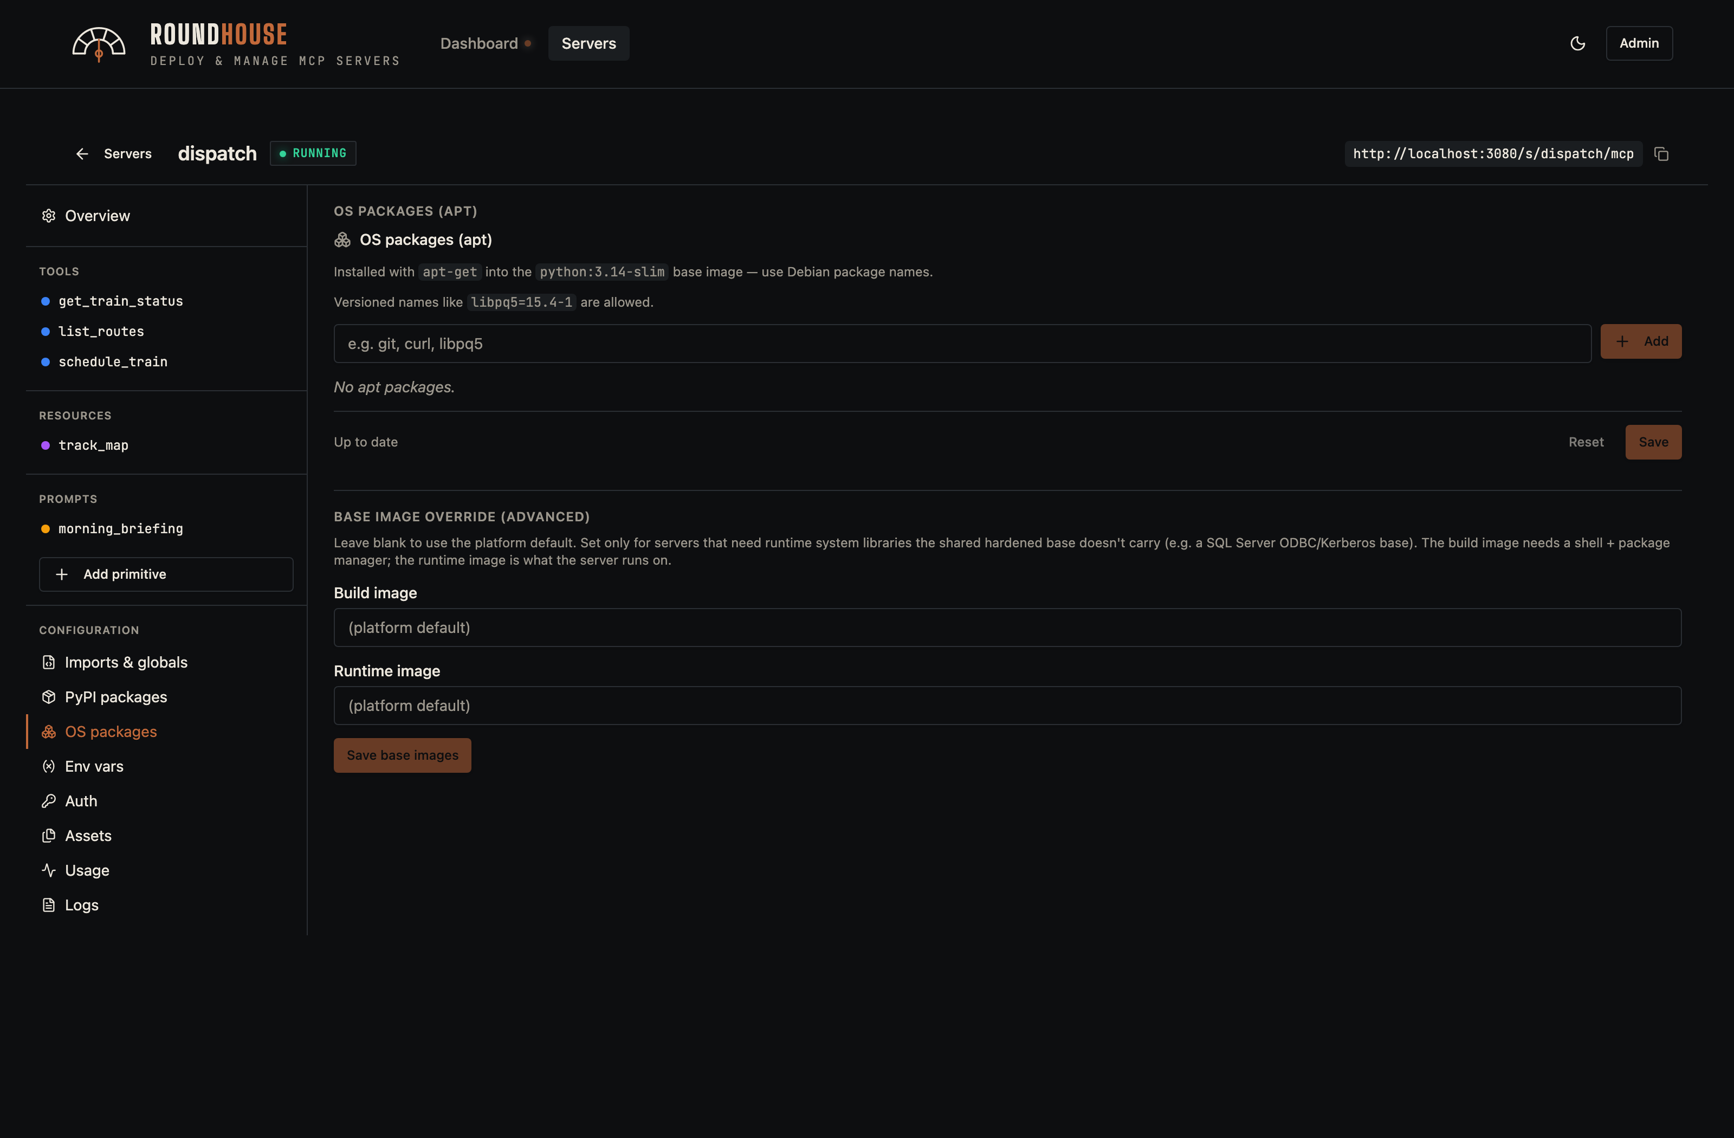Viewport: 1734px width, 1138px height.
Task: Open the Servers nav item
Action: (588, 44)
